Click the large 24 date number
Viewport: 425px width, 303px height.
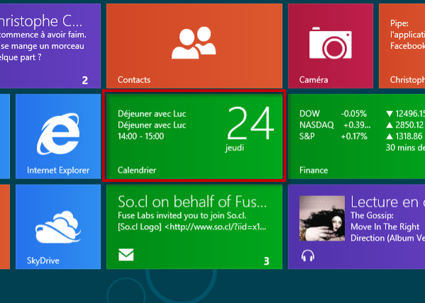[250, 123]
